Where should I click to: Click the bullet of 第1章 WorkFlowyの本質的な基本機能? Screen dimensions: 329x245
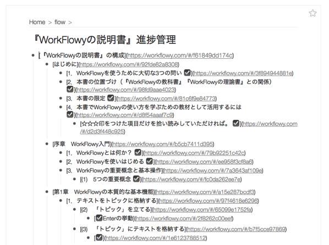[x=47, y=192]
